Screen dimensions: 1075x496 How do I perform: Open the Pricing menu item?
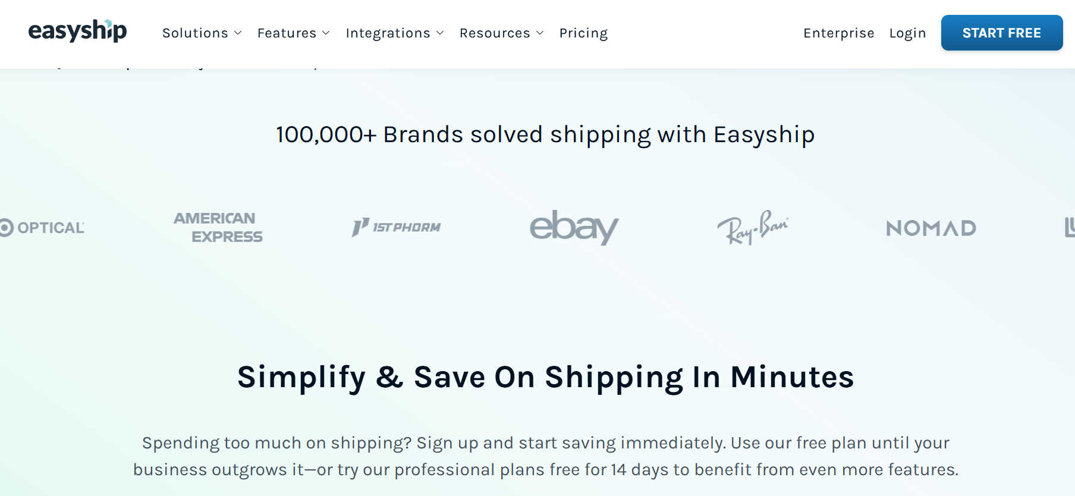coord(583,33)
